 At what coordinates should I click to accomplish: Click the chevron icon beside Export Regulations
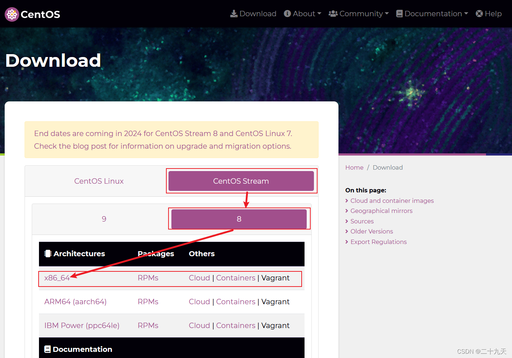pyautogui.click(x=347, y=242)
